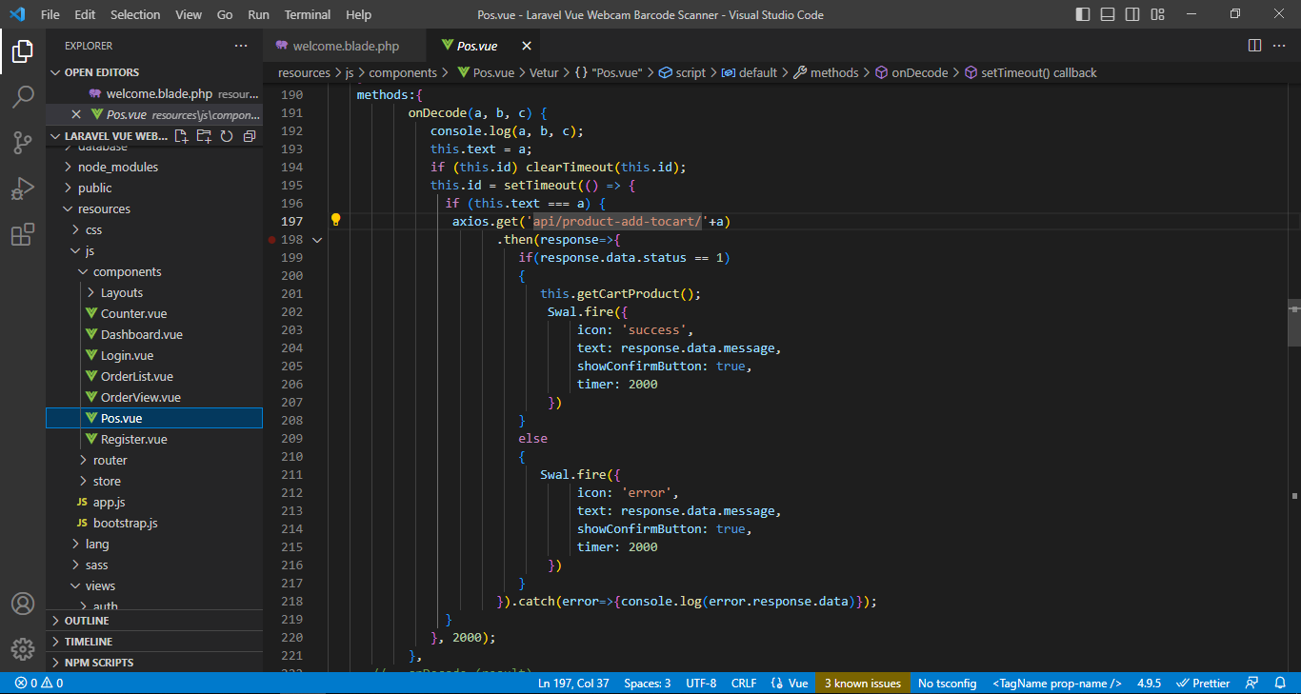Open the Accounts icon in activity bar
This screenshot has height=694, width=1301.
23,604
